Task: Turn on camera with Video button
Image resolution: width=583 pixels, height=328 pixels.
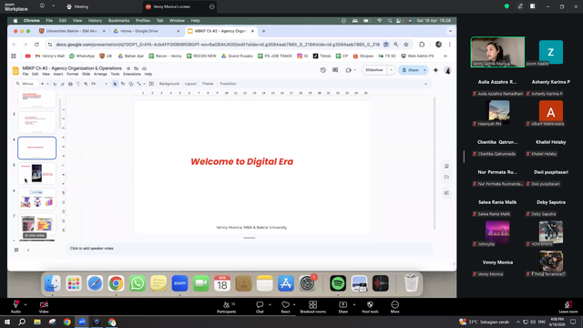Action: [44, 306]
